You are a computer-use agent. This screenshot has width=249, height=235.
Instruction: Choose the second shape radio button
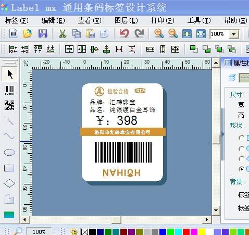[x=241, y=149]
